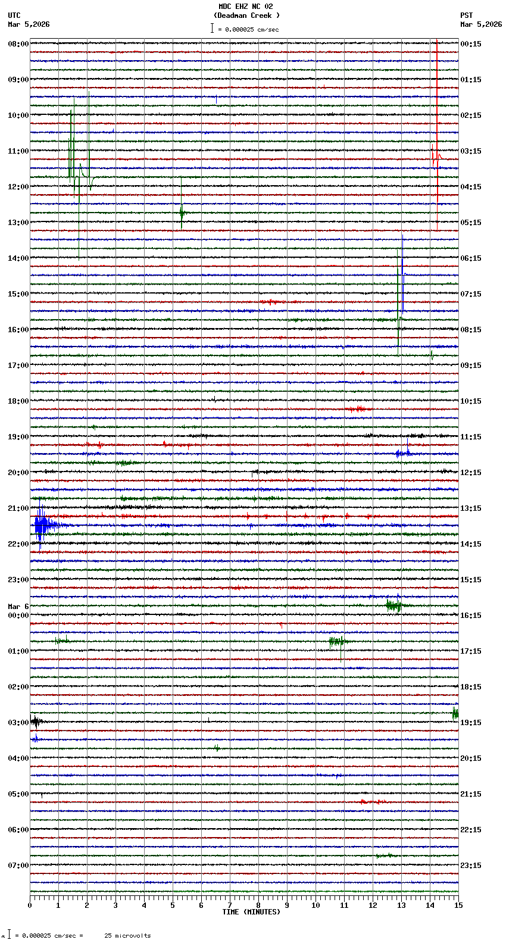Click the '07:00' UTC time label

pyautogui.click(x=18, y=866)
